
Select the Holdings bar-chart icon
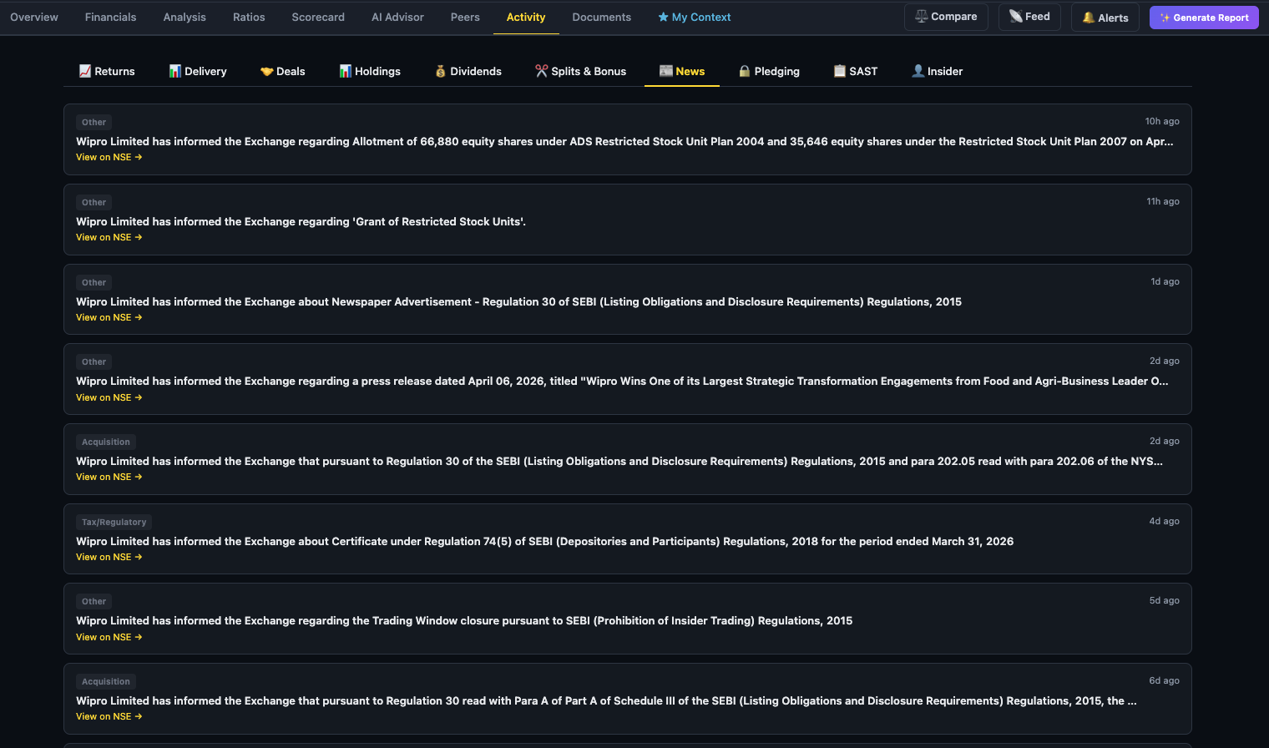point(370,71)
